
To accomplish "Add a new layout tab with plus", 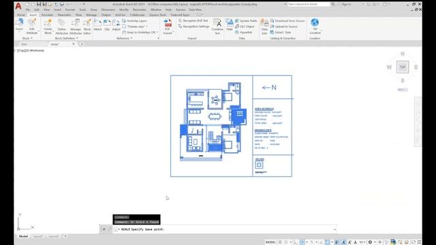I will click(x=65, y=236).
